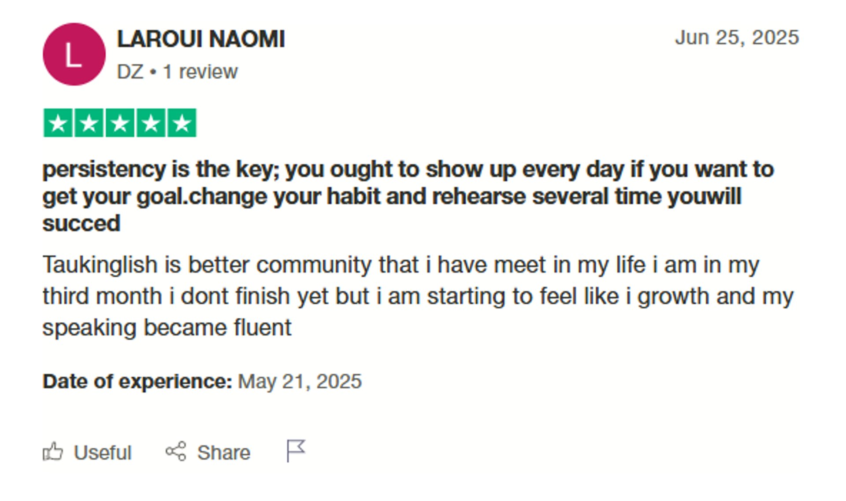This screenshot has width=846, height=501.
Task: Click the '1 review' count text
Action: [200, 72]
